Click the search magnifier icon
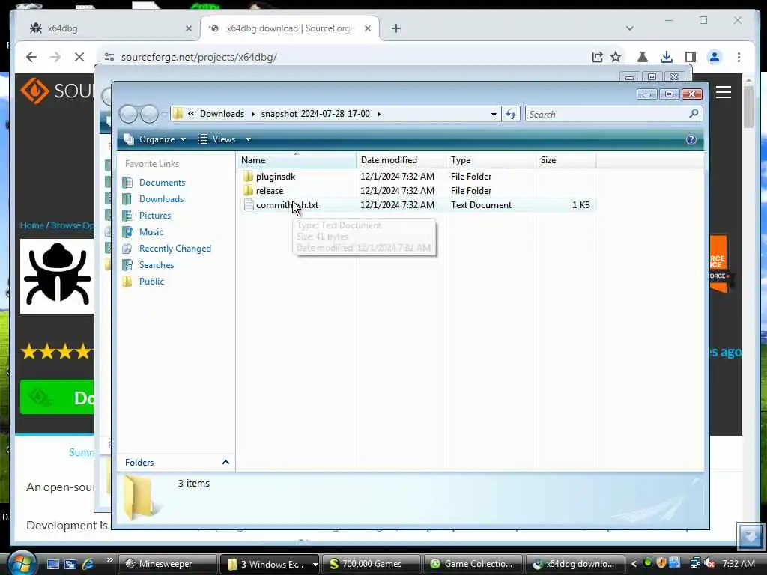This screenshot has width=767, height=575. point(694,114)
